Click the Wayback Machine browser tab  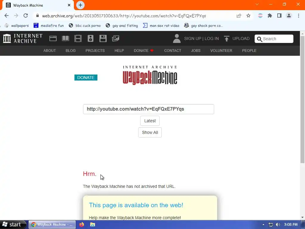pos(38,5)
